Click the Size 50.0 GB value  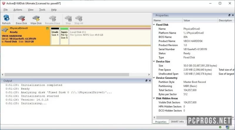[x=200, y=66]
